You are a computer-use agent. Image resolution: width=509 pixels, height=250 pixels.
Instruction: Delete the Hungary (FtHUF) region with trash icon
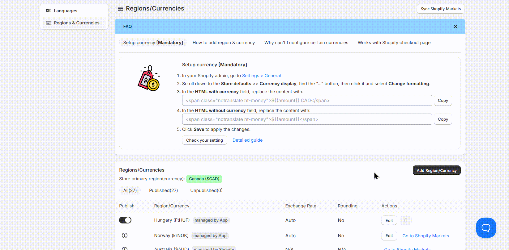pos(406,220)
